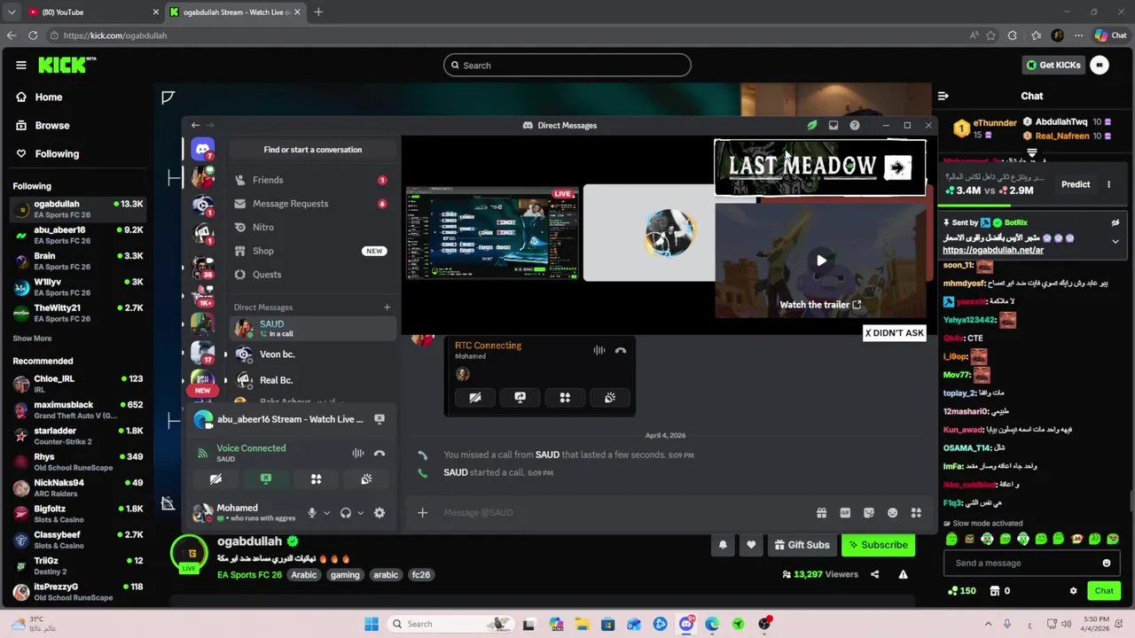Click the Subscribe button
Viewport: 1135px width, 638px height.
coord(878,545)
